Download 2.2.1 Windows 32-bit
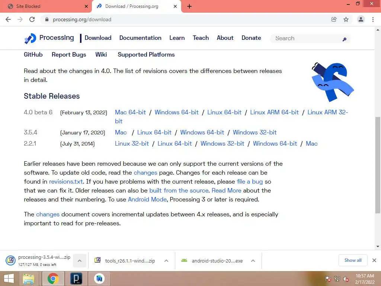Screen dimensions: 381x286 (222, 144)
